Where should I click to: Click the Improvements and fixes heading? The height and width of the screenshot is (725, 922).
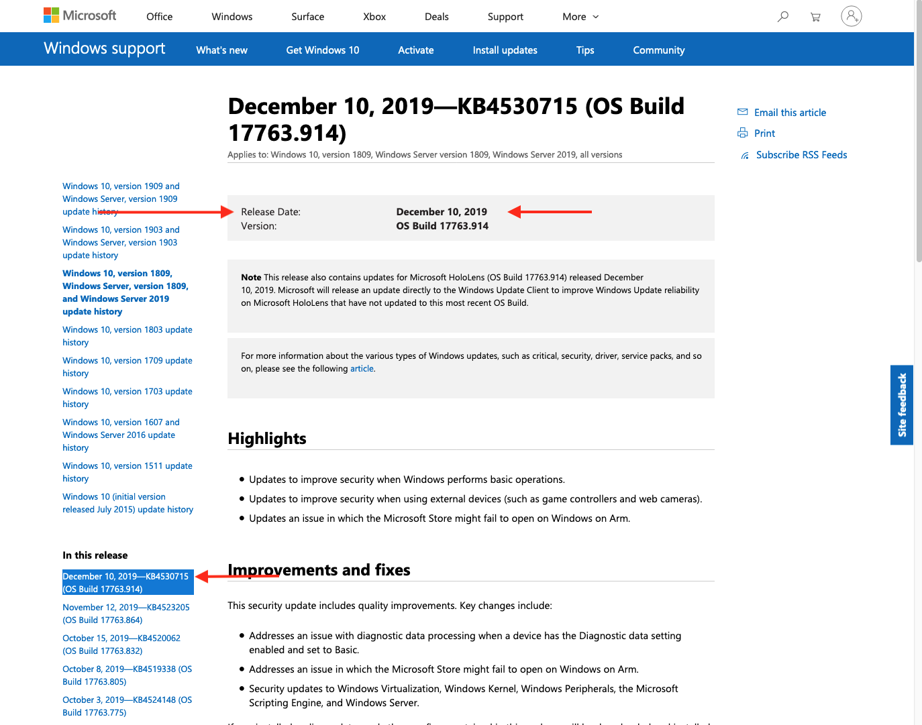point(319,570)
